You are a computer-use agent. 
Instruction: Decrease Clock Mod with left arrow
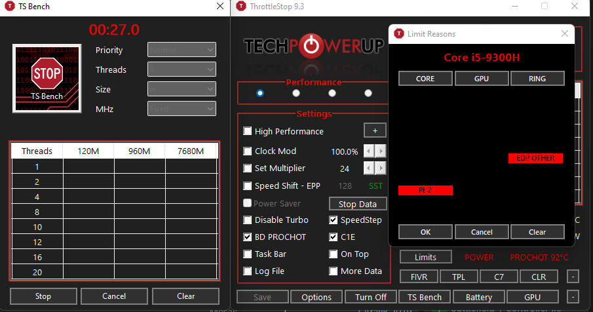(369, 151)
